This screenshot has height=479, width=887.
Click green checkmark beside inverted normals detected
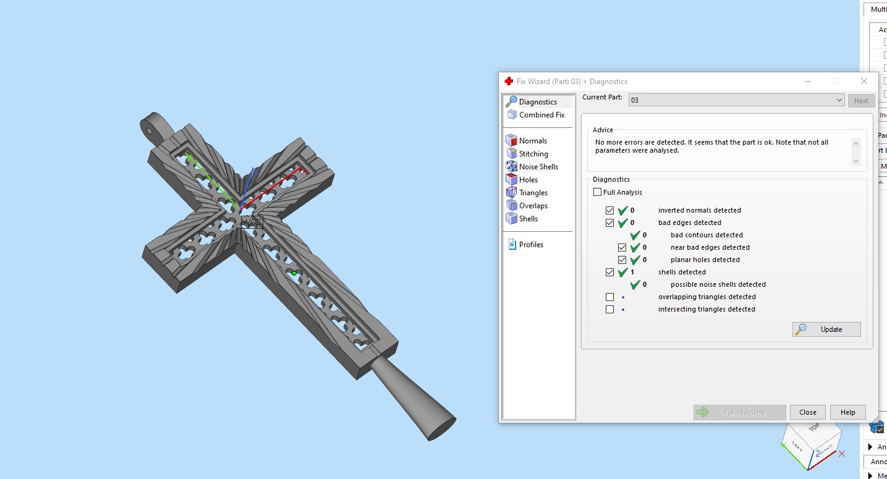pyautogui.click(x=623, y=210)
